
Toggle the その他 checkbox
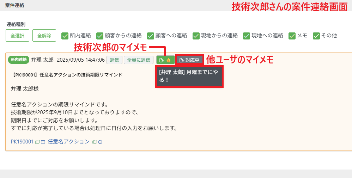point(316,36)
